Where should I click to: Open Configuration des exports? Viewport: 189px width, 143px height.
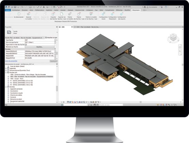(x=122, y=16)
